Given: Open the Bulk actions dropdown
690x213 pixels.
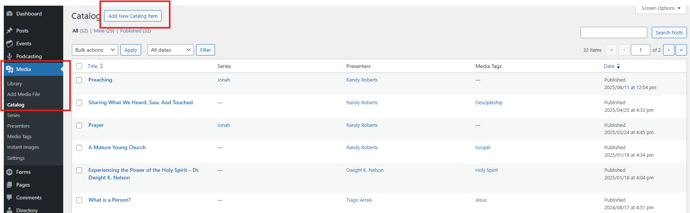Looking at the screenshot, I should [95, 50].
